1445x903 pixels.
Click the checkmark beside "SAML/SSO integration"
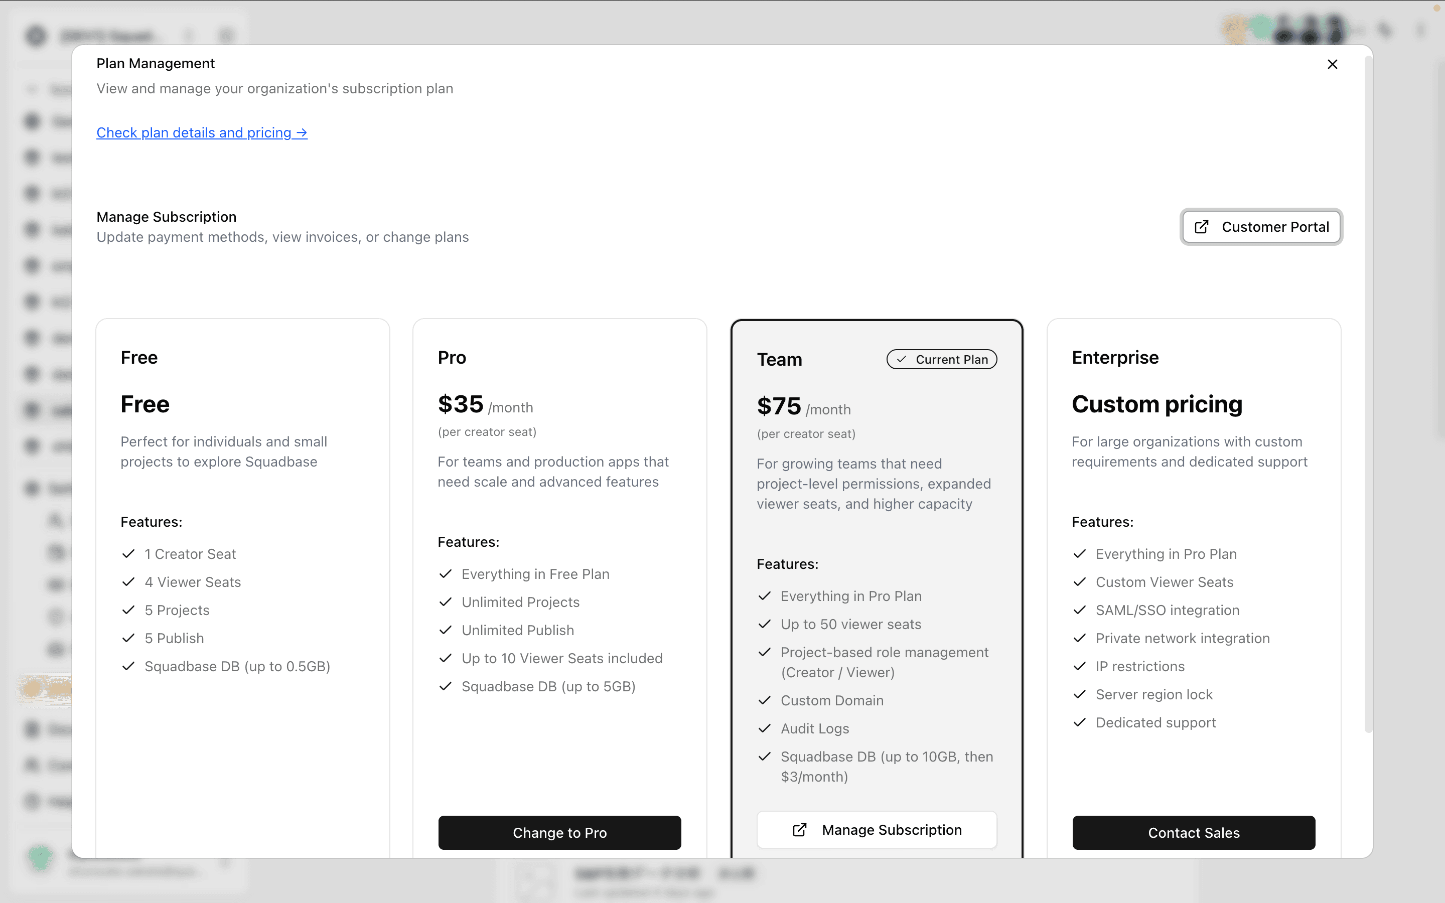coord(1080,610)
